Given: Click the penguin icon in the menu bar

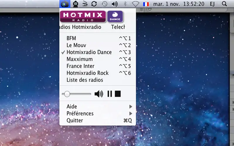Looking at the screenshot, I should point(75,4).
